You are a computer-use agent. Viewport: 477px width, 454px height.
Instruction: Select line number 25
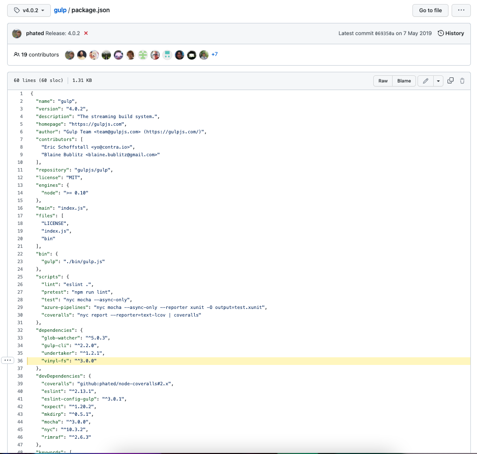20,277
